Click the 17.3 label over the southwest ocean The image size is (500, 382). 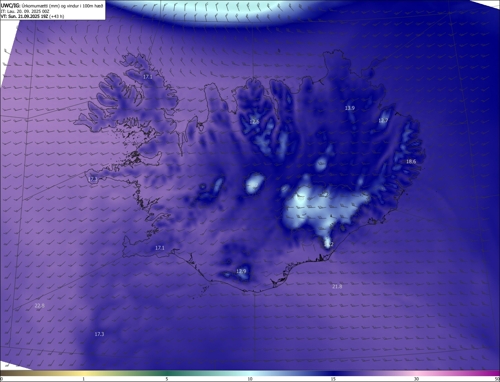(x=99, y=334)
